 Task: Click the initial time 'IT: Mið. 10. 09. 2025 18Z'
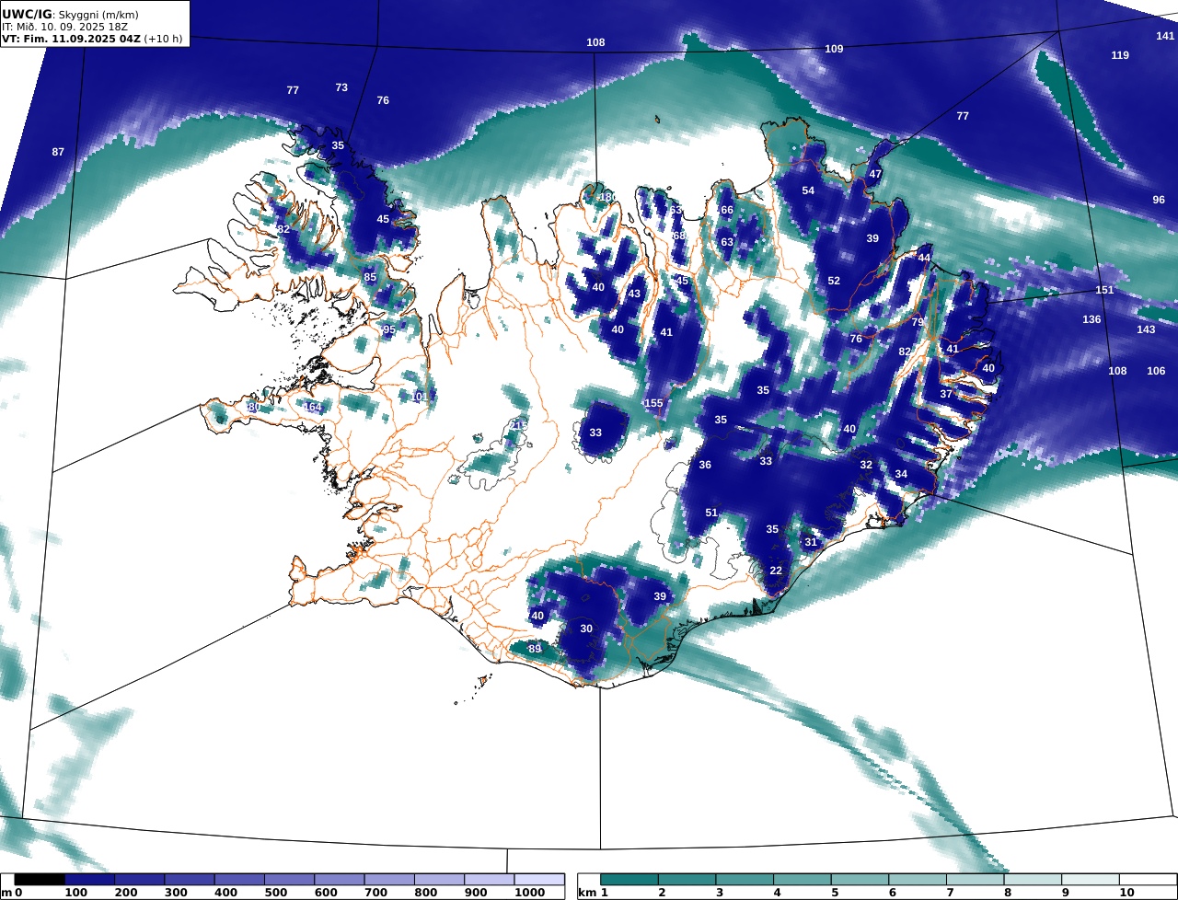tap(66, 27)
